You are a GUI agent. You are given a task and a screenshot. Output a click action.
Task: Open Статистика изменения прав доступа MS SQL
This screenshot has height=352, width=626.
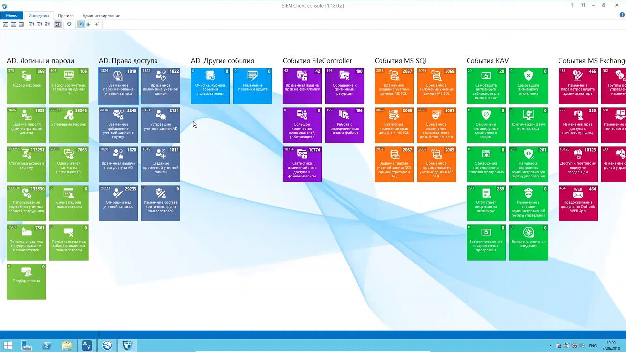click(394, 125)
